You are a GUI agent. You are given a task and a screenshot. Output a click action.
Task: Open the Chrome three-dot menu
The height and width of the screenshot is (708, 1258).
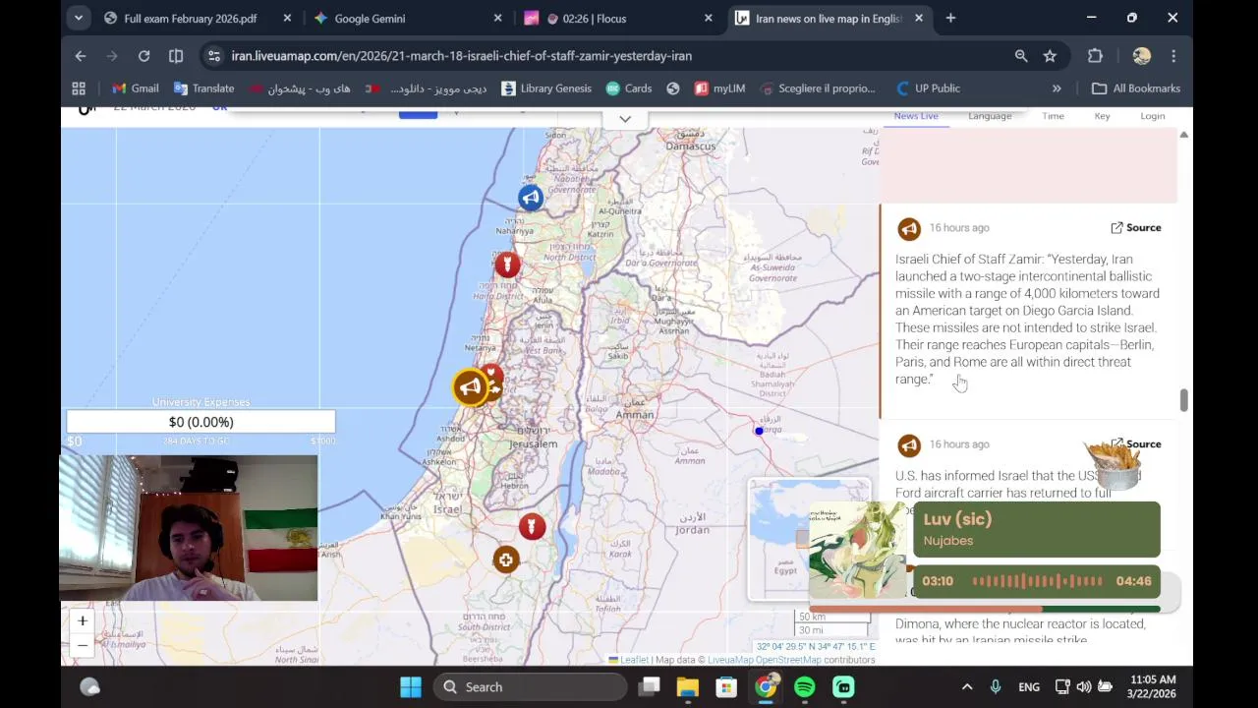(1173, 56)
